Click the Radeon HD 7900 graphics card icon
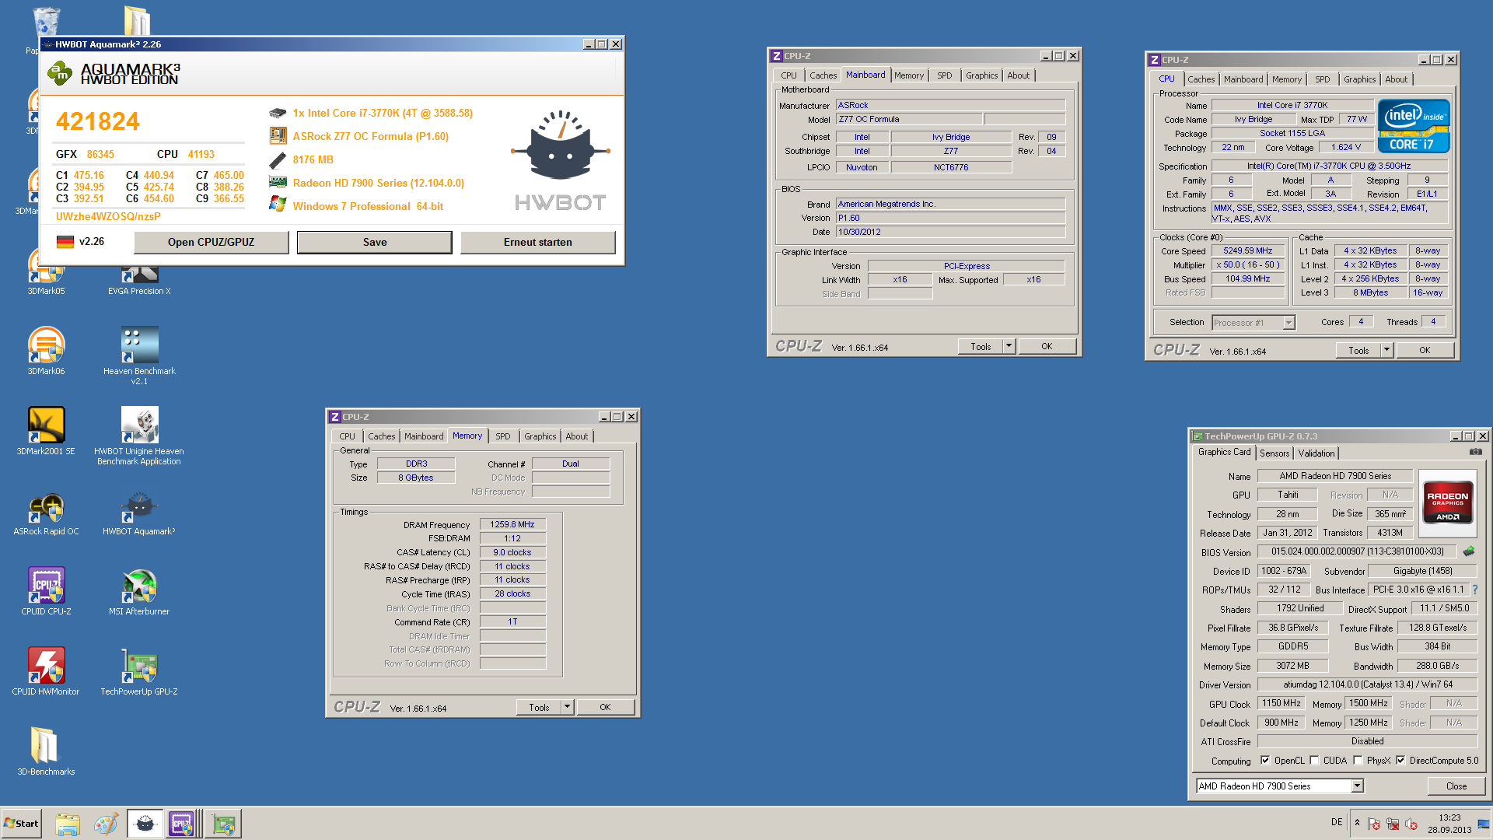The width and height of the screenshot is (1493, 840). 278,182
